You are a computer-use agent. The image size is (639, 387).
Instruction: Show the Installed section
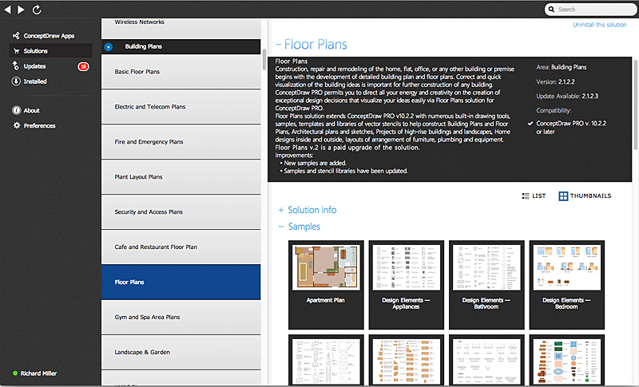coord(35,81)
